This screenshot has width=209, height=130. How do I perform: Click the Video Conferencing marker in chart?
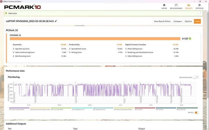point(15,98)
